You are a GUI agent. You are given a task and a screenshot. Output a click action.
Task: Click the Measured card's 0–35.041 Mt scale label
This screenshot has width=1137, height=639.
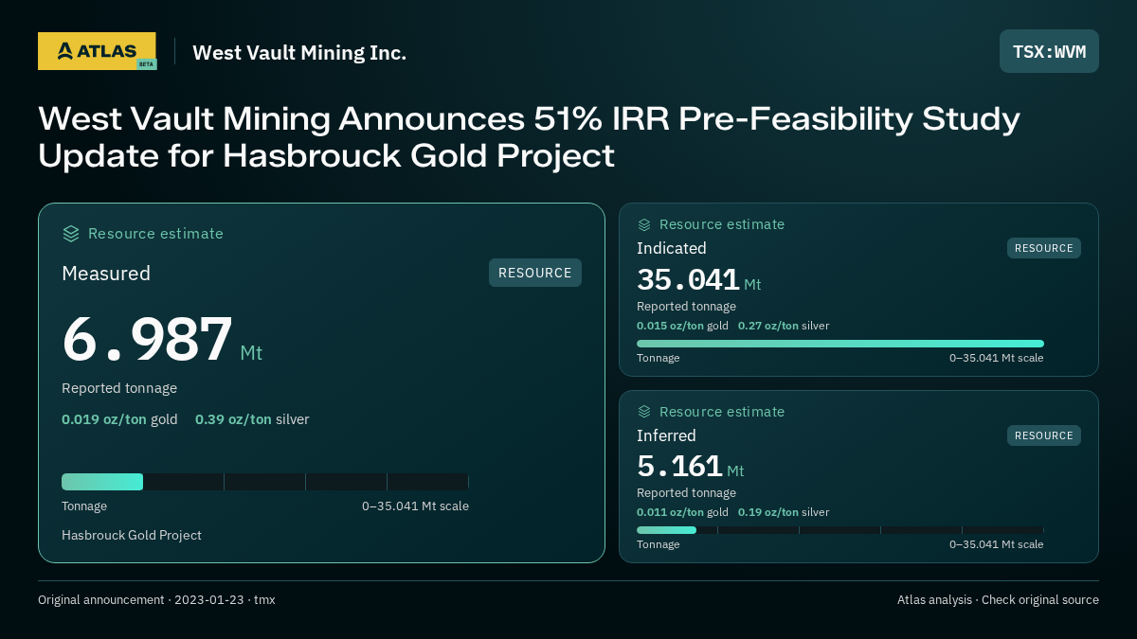415,506
